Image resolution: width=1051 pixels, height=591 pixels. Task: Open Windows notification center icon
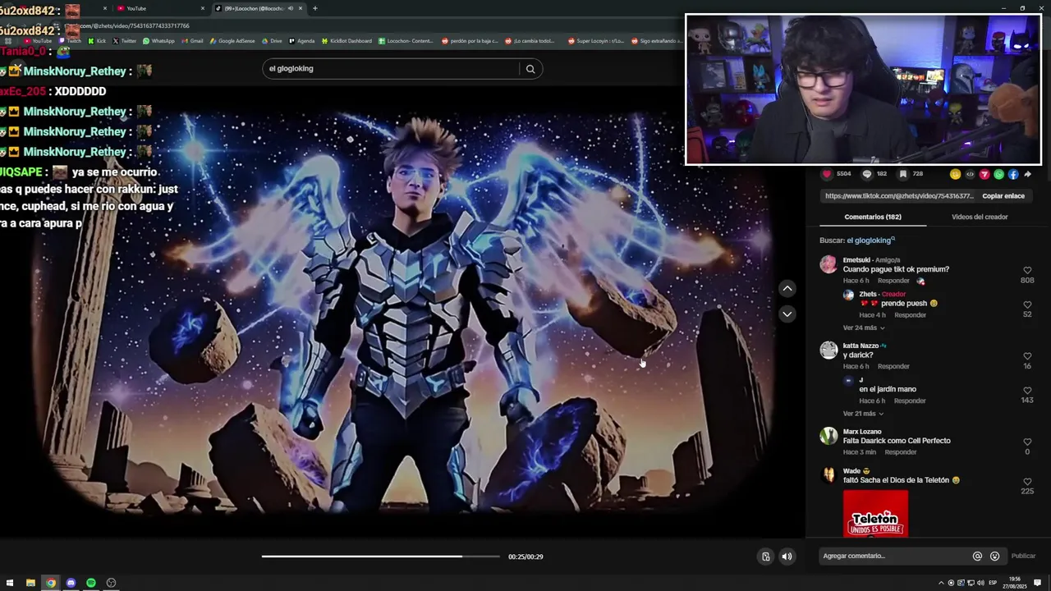(x=1037, y=583)
